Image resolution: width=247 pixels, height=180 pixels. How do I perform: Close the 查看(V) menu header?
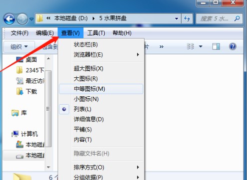(70, 33)
